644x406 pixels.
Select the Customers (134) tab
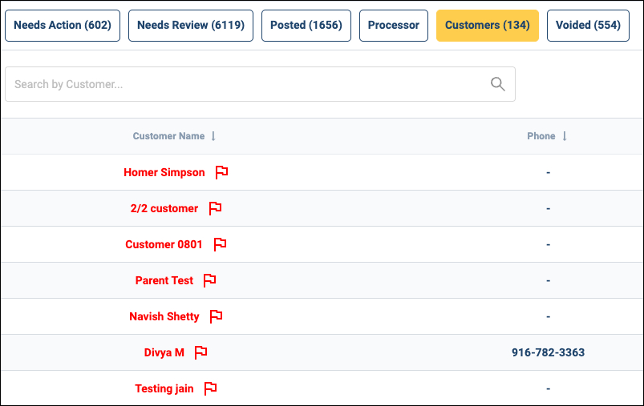488,26
